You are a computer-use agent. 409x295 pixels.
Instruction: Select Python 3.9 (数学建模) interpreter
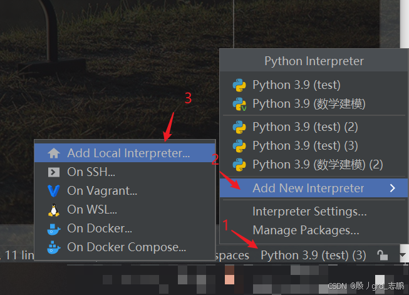click(314, 104)
